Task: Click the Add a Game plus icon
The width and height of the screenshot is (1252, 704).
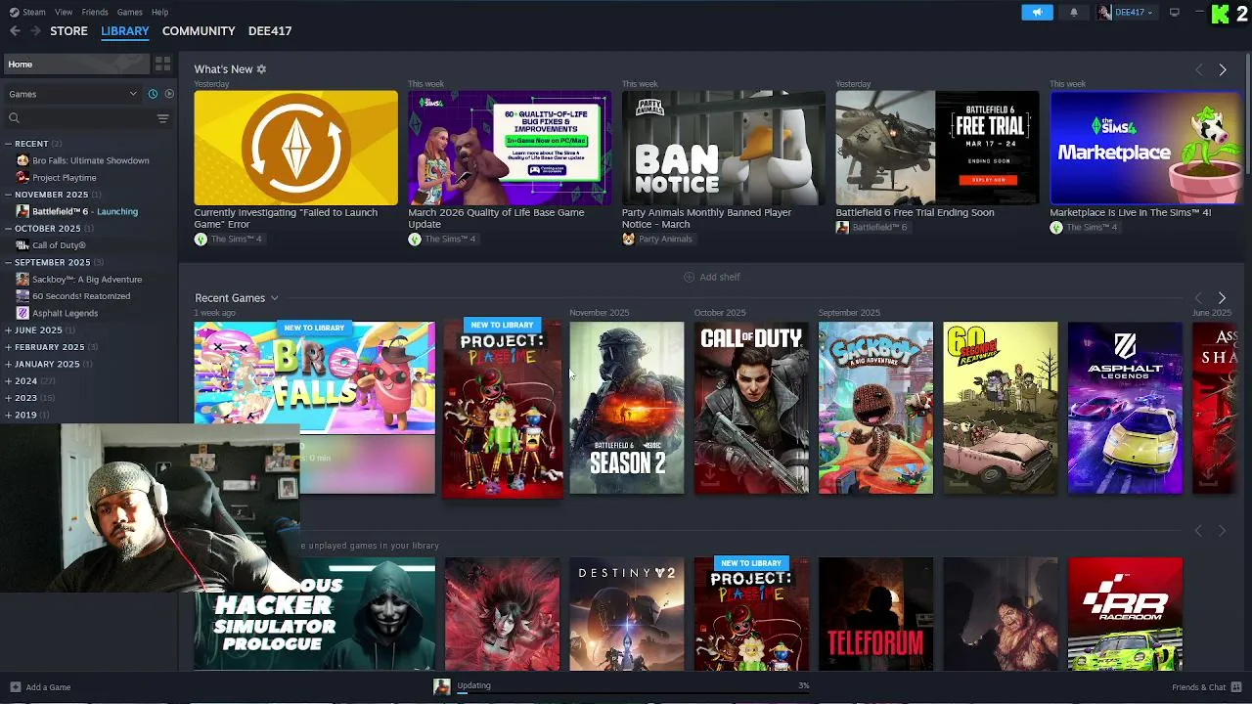Action: point(15,687)
